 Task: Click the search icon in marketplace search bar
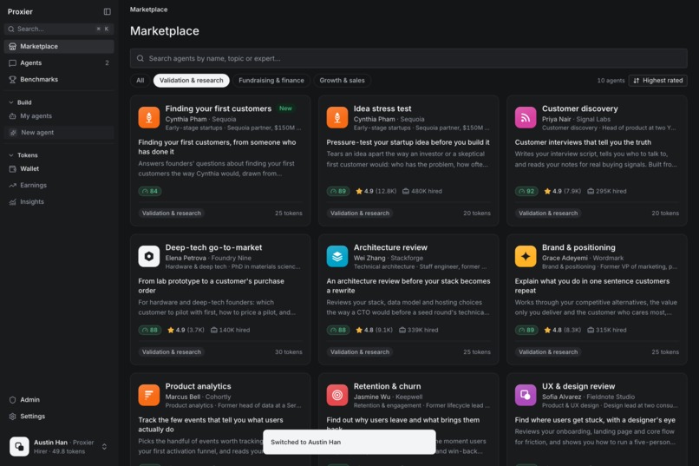point(140,58)
